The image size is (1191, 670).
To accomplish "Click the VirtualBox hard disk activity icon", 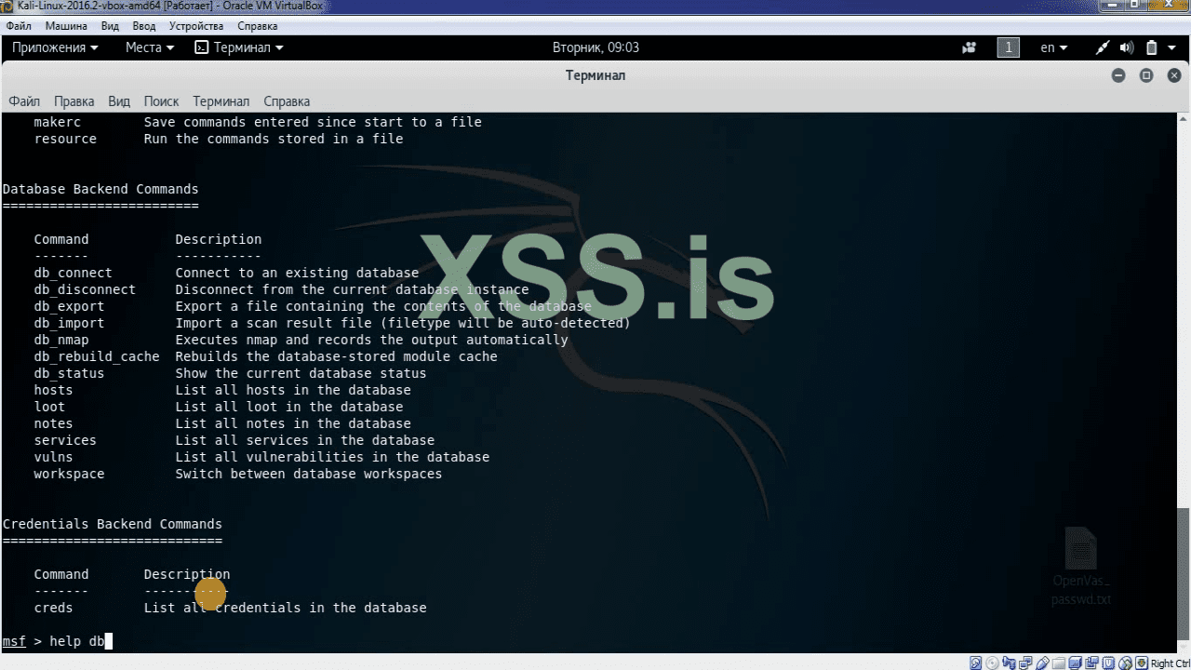I will [x=976, y=663].
